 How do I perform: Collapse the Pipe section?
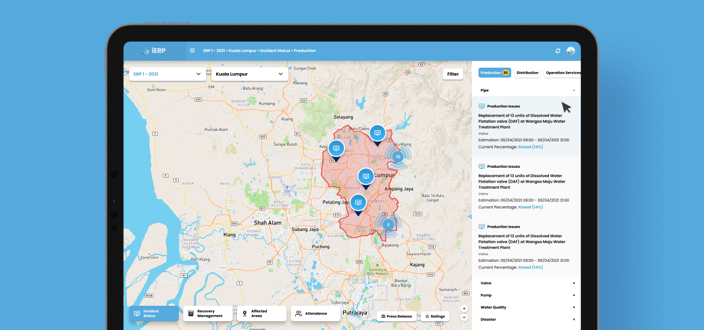574,90
